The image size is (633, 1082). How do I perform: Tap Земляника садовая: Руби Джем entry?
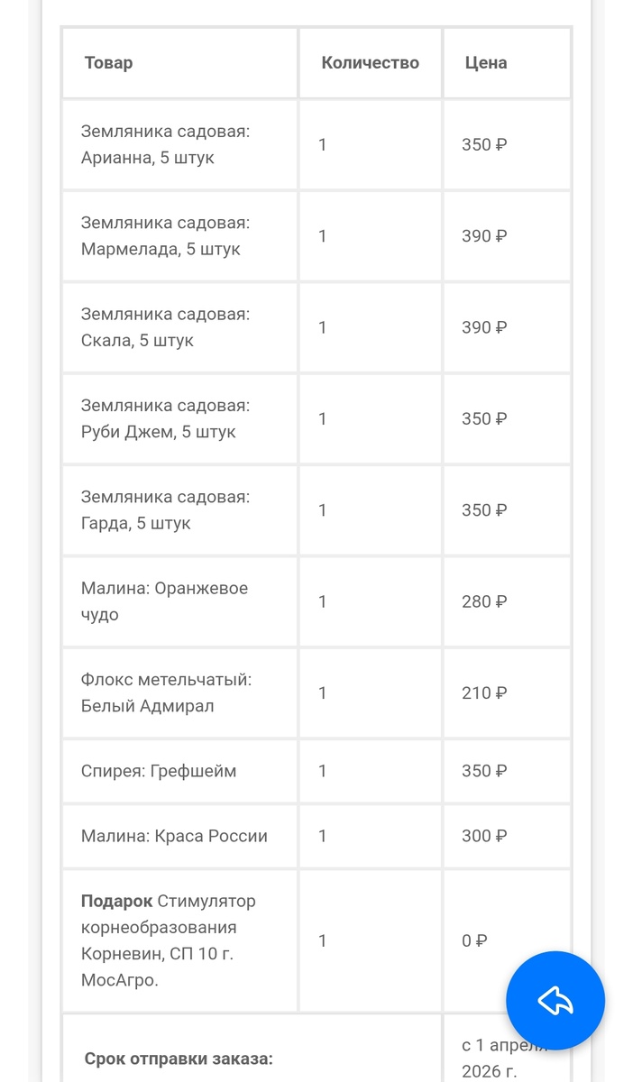point(165,419)
